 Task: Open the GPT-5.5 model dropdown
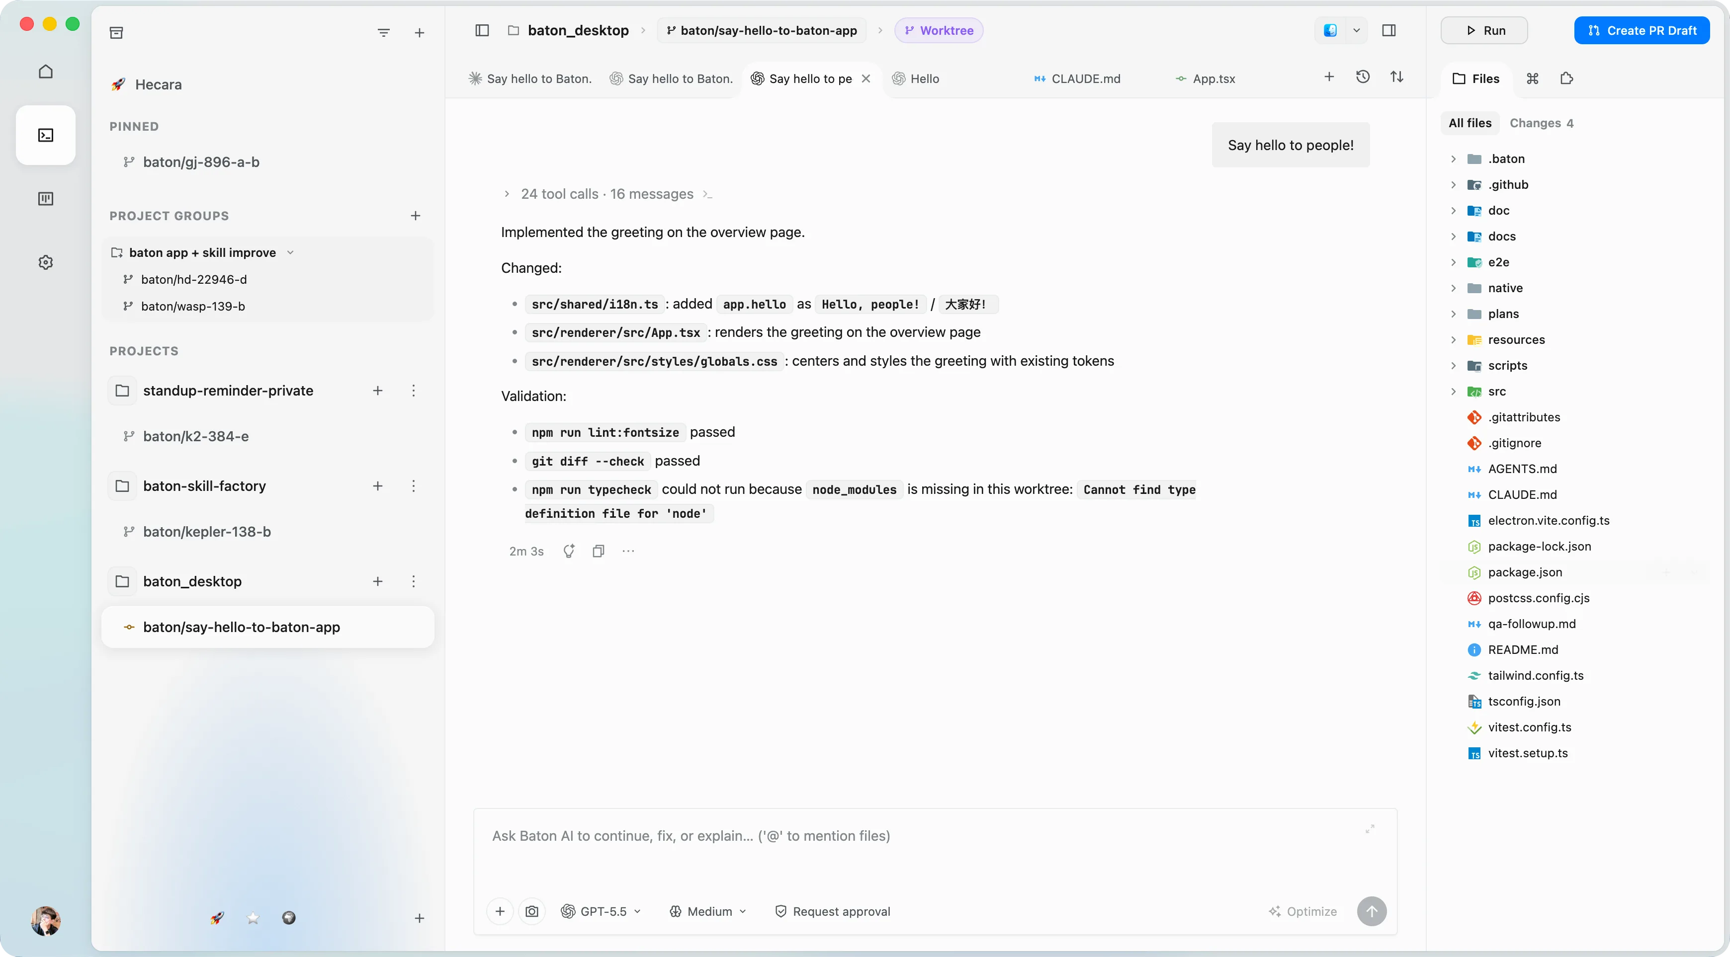tap(601, 911)
